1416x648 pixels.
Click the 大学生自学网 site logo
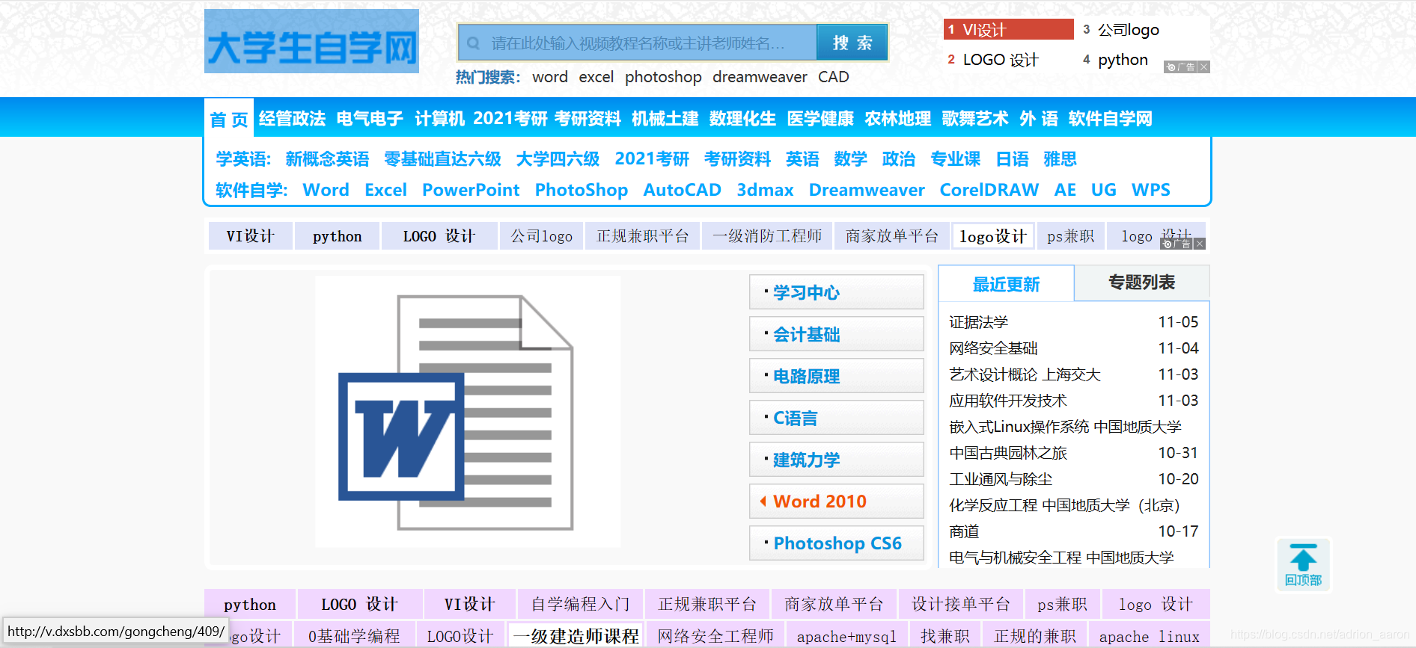[x=311, y=41]
